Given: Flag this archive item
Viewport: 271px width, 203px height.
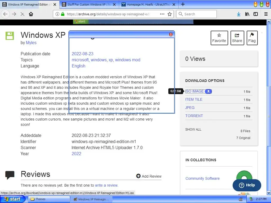Looking at the screenshot, I should point(252,38).
